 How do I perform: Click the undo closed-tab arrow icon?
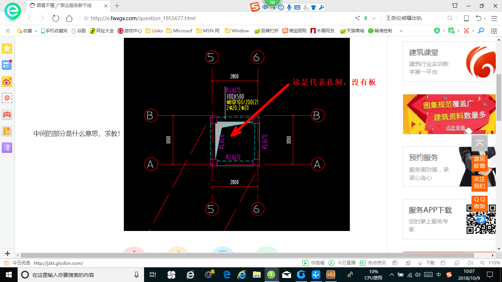(x=479, y=18)
